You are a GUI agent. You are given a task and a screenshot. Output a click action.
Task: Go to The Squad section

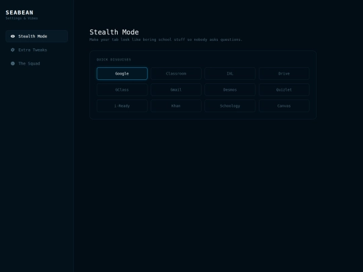[x=36, y=63]
